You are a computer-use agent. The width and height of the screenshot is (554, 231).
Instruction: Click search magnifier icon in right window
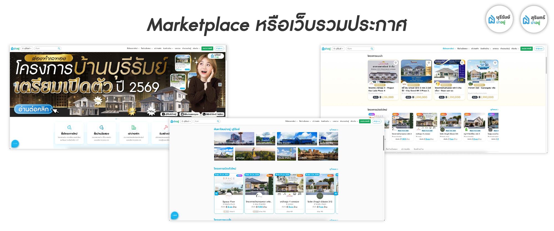(372, 49)
